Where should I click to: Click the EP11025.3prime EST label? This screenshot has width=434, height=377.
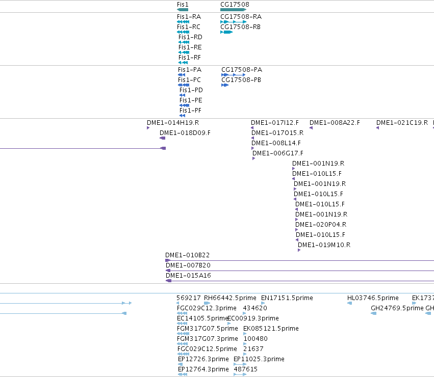click(x=259, y=359)
